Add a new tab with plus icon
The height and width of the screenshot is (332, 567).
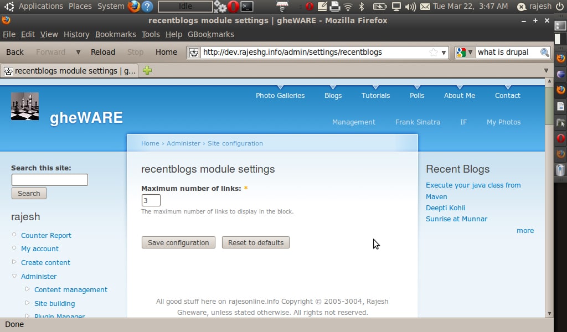pyautogui.click(x=147, y=70)
